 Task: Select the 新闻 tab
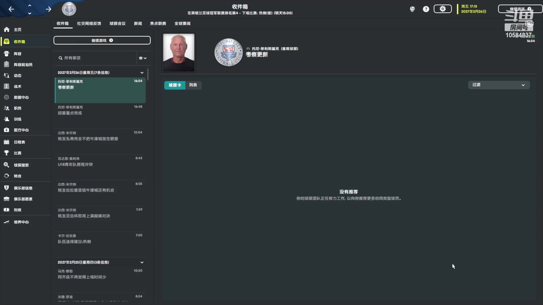click(138, 23)
